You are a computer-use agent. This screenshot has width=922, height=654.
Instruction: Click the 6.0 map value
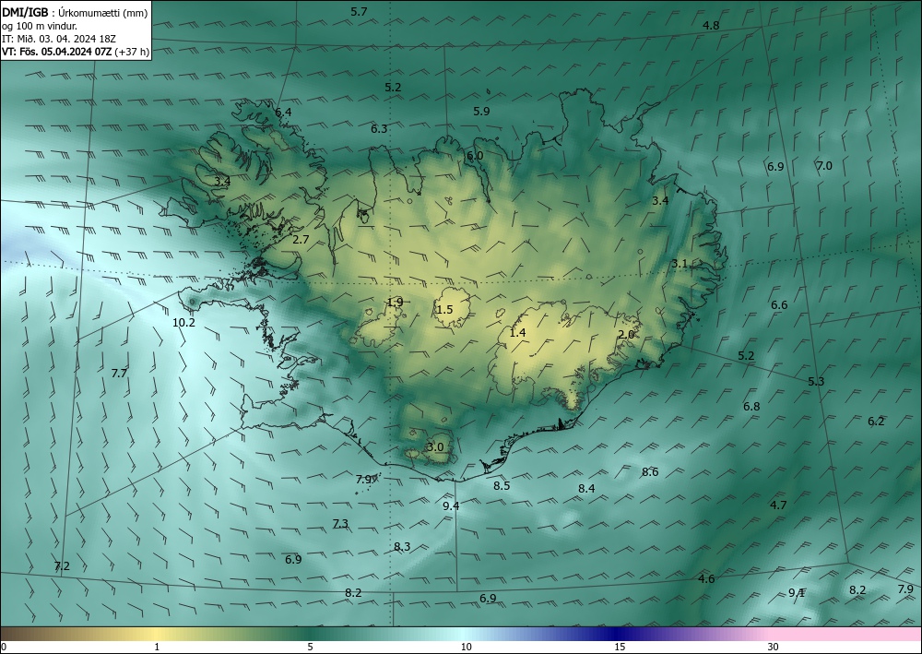pos(475,155)
